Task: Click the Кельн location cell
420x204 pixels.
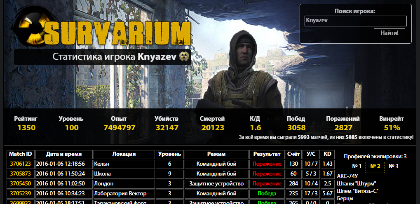Action: 124,164
